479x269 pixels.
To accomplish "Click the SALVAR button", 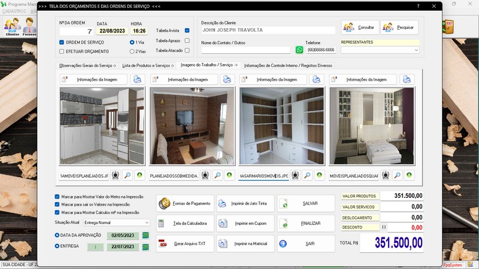I will 306,203.
